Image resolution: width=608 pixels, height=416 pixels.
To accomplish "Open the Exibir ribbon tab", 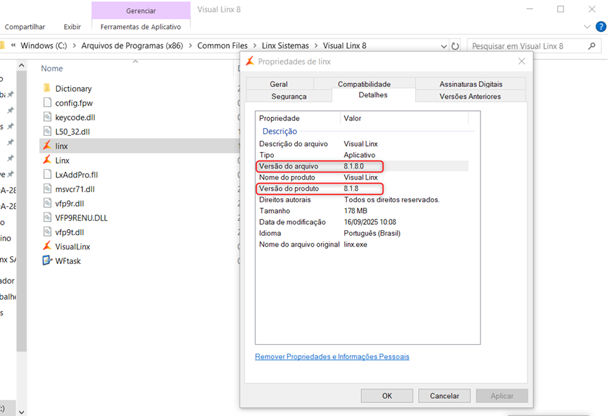I will (x=72, y=27).
